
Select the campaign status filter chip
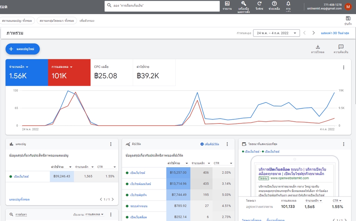[x=17, y=21]
